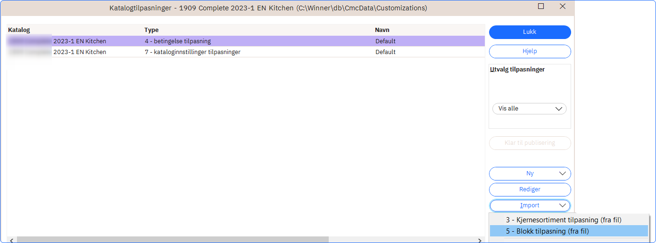Choose 5 - Blokk tilpasning (fra fil)
Viewport: 656px width, 243px height.
(x=547, y=231)
